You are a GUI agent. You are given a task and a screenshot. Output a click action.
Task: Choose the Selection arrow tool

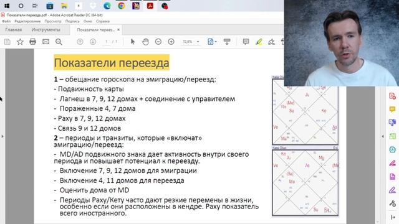(x=133, y=42)
